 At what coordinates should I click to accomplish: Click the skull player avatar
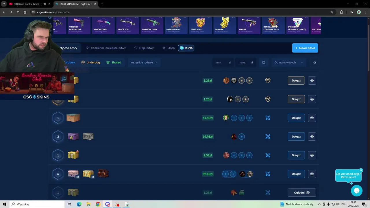point(234,81)
